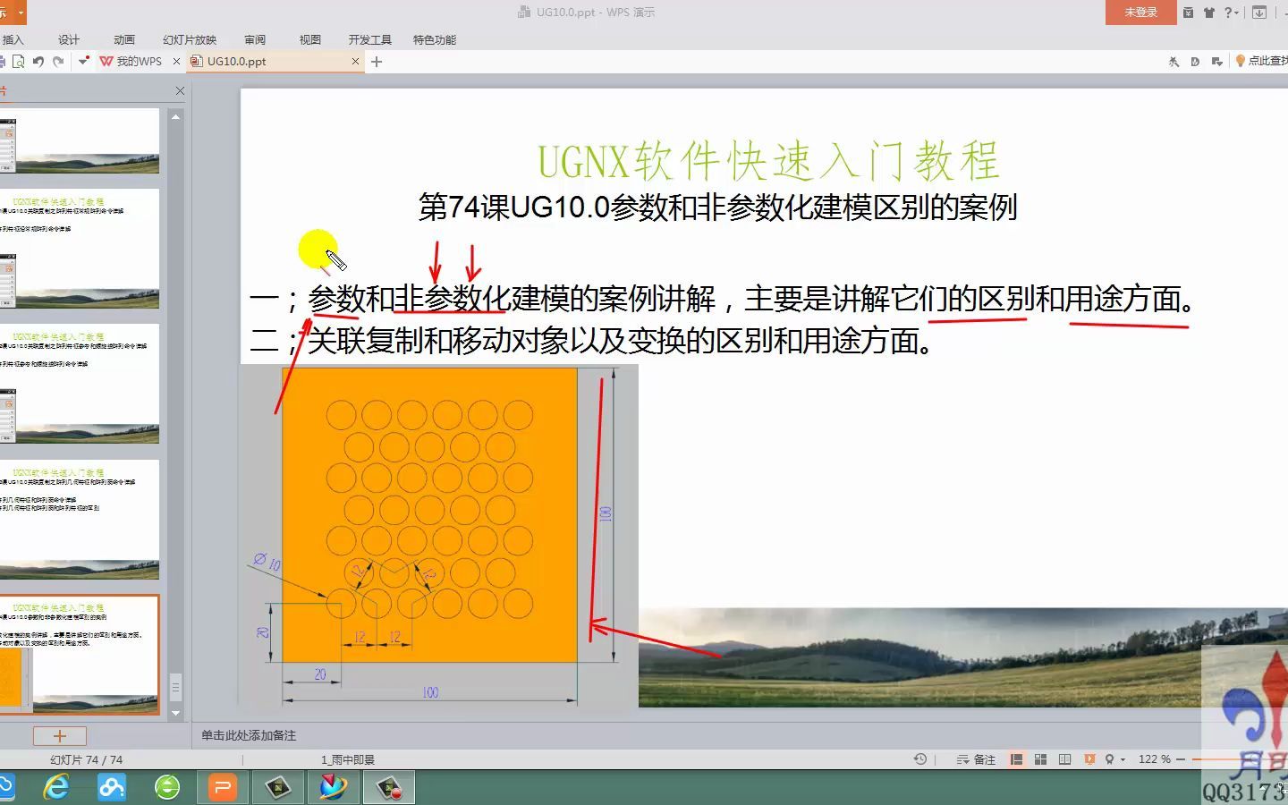Click the 未登录 login button

(x=1140, y=13)
